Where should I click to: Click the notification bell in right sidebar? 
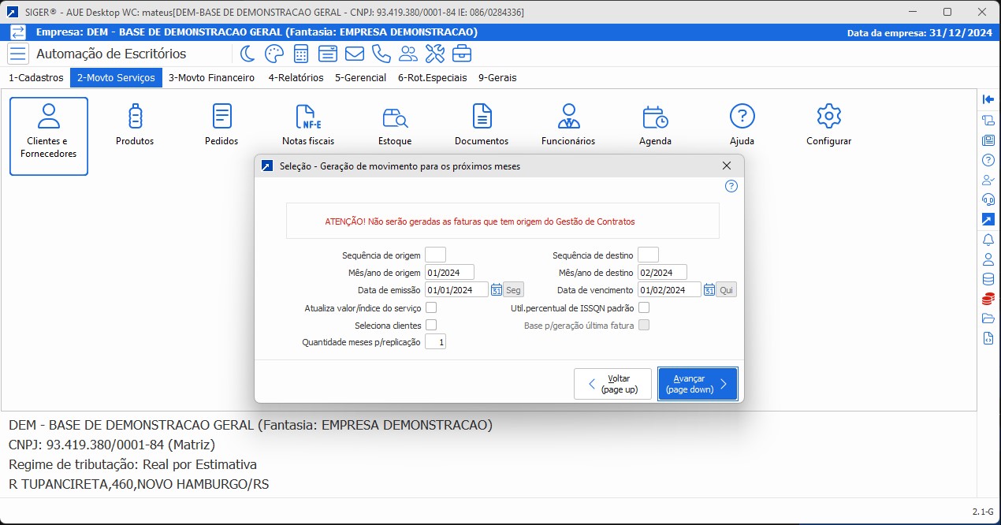[x=988, y=240]
